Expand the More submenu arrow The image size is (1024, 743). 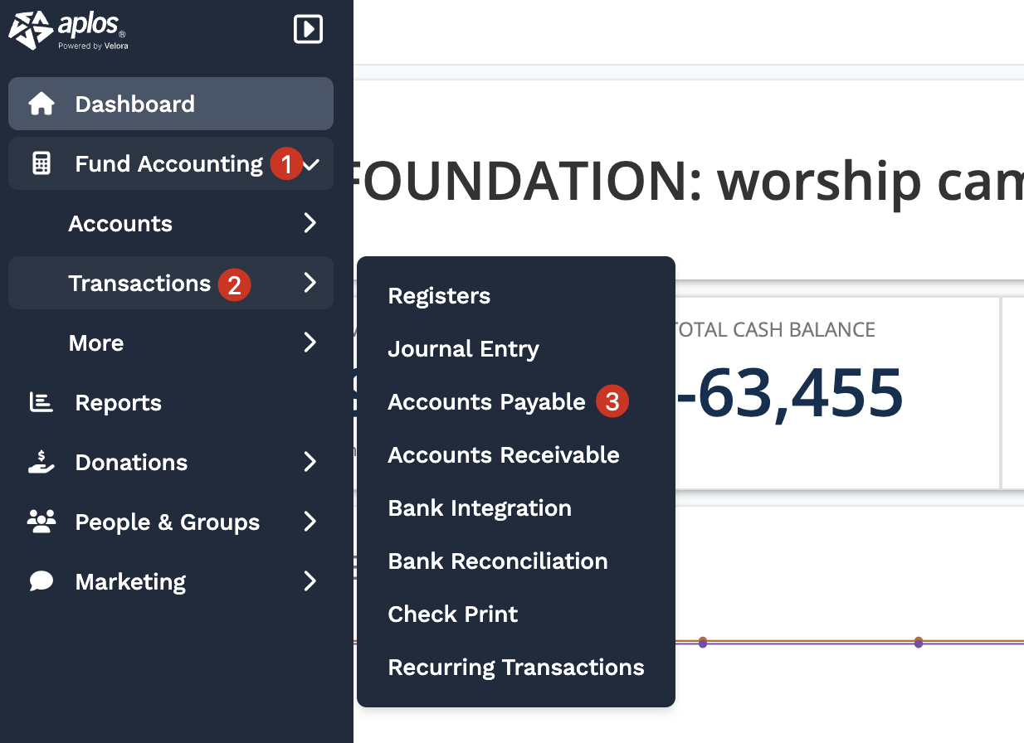coord(310,342)
